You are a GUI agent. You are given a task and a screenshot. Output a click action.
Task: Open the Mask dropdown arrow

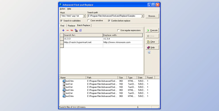point(84,16)
